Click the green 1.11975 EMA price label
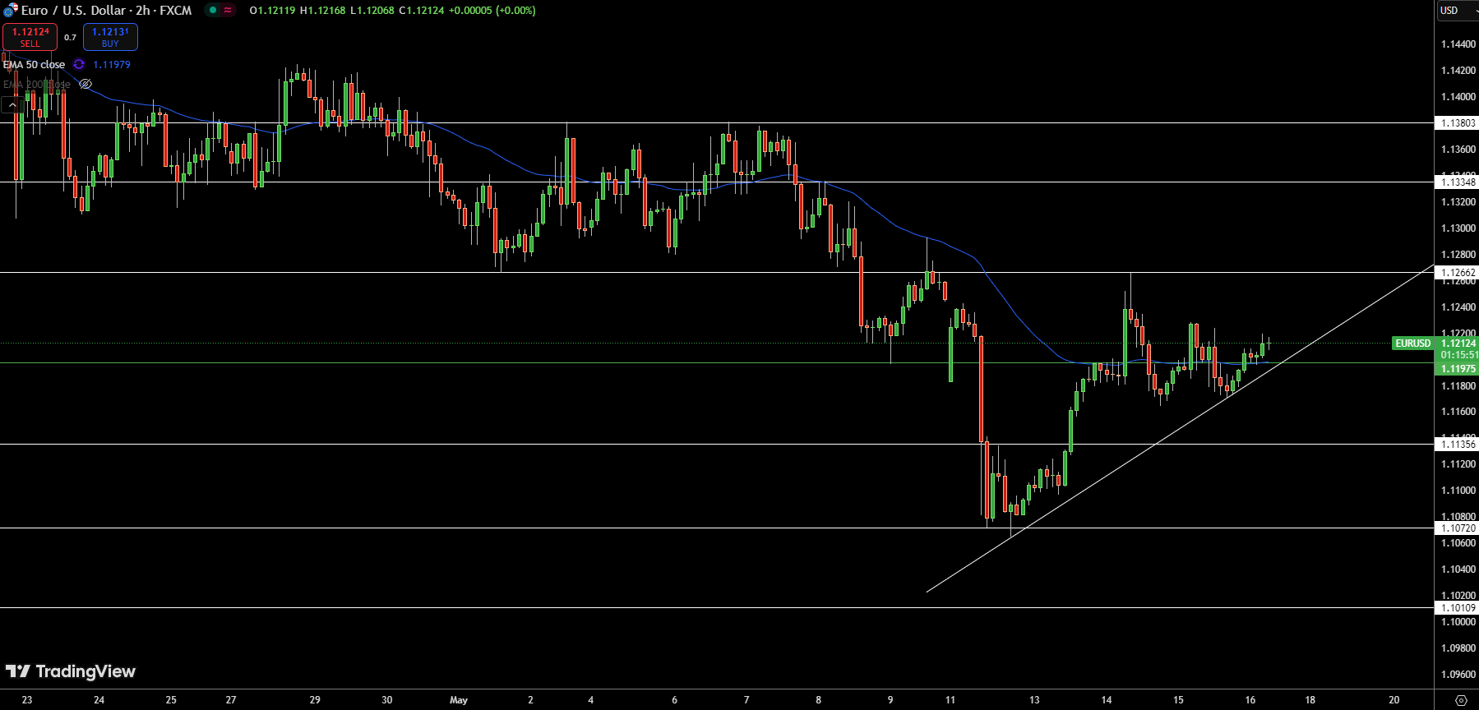The image size is (1479, 710). 1458,369
